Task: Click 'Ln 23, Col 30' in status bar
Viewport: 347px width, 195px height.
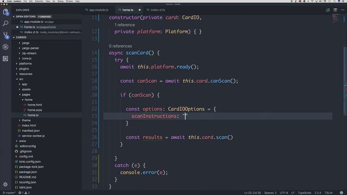Action: tap(252, 193)
